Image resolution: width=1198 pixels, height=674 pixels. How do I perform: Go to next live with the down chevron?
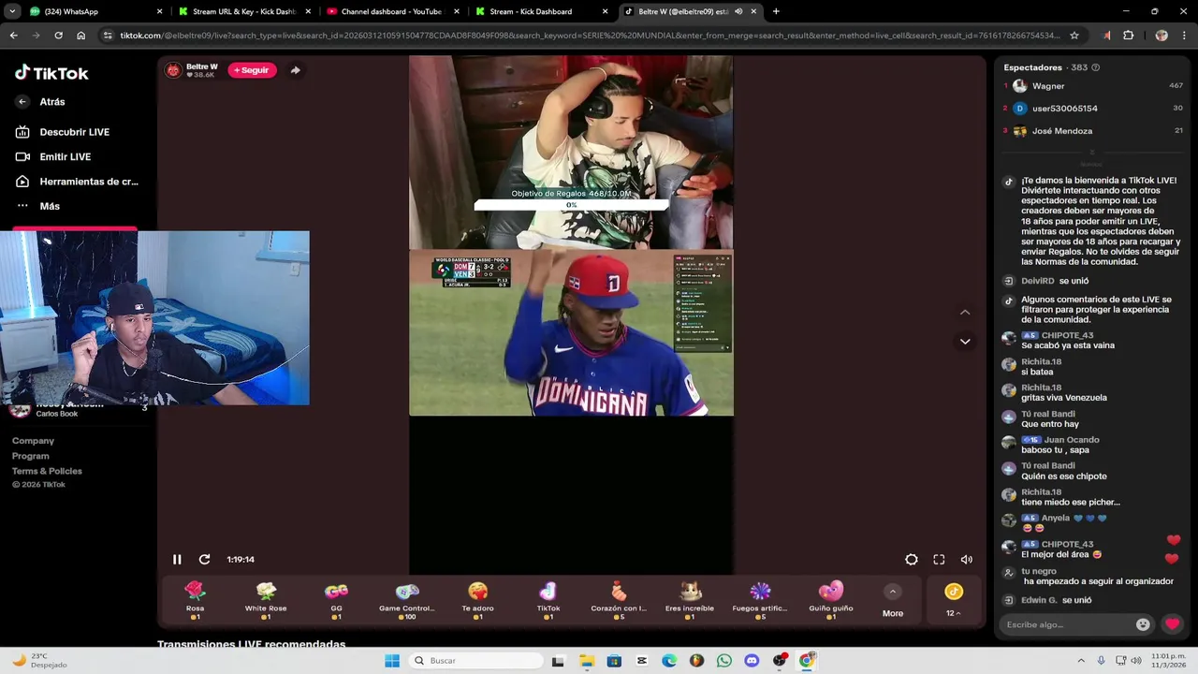[965, 342]
